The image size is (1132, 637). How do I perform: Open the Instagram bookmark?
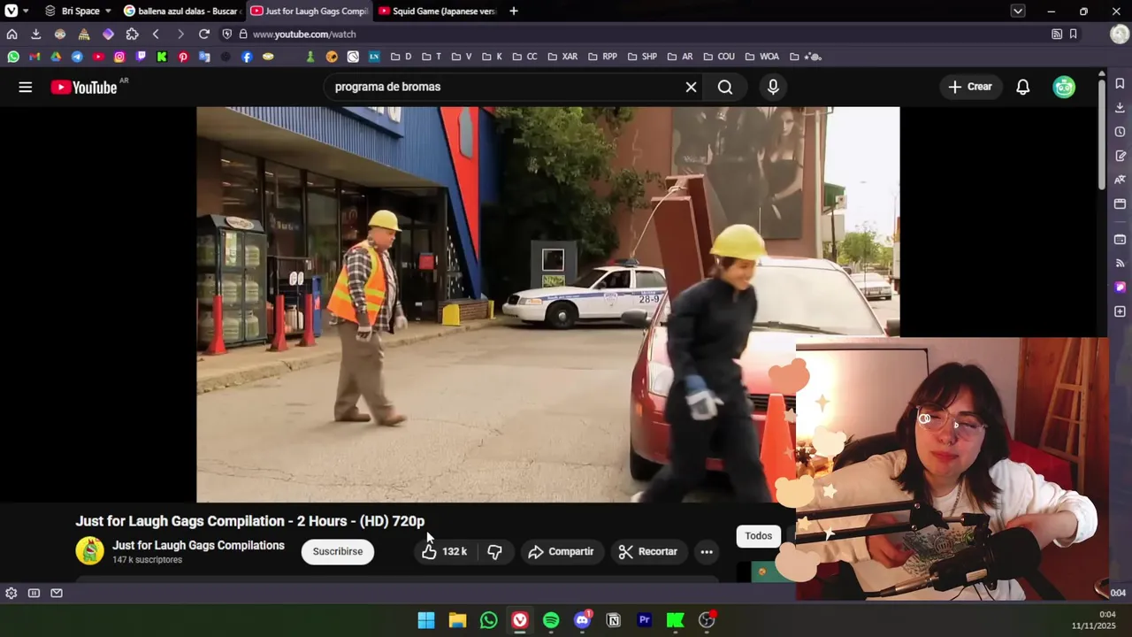tap(119, 57)
